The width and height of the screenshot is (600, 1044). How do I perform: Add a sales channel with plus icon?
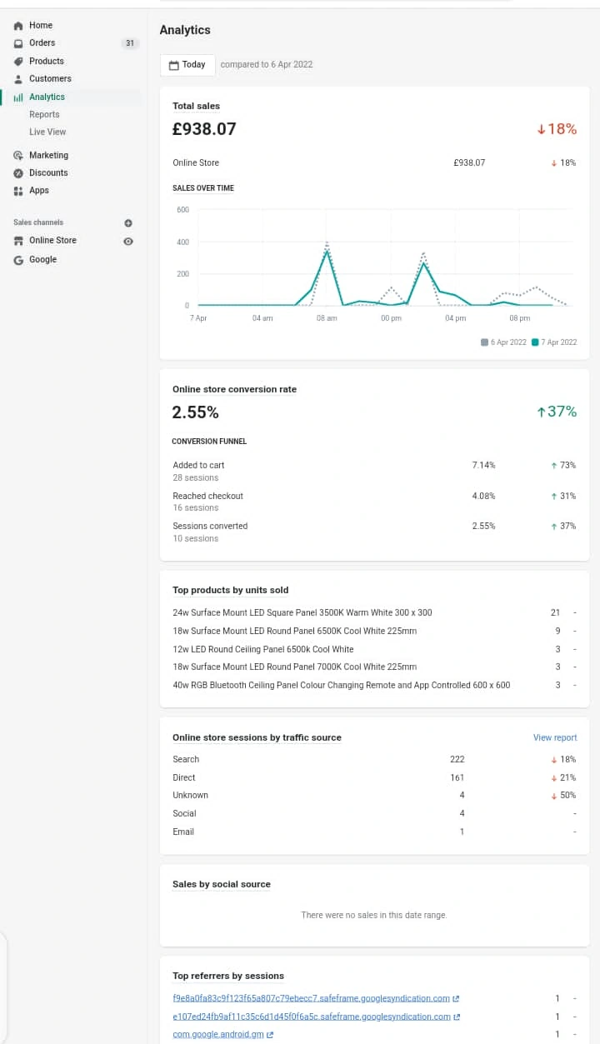tap(128, 223)
